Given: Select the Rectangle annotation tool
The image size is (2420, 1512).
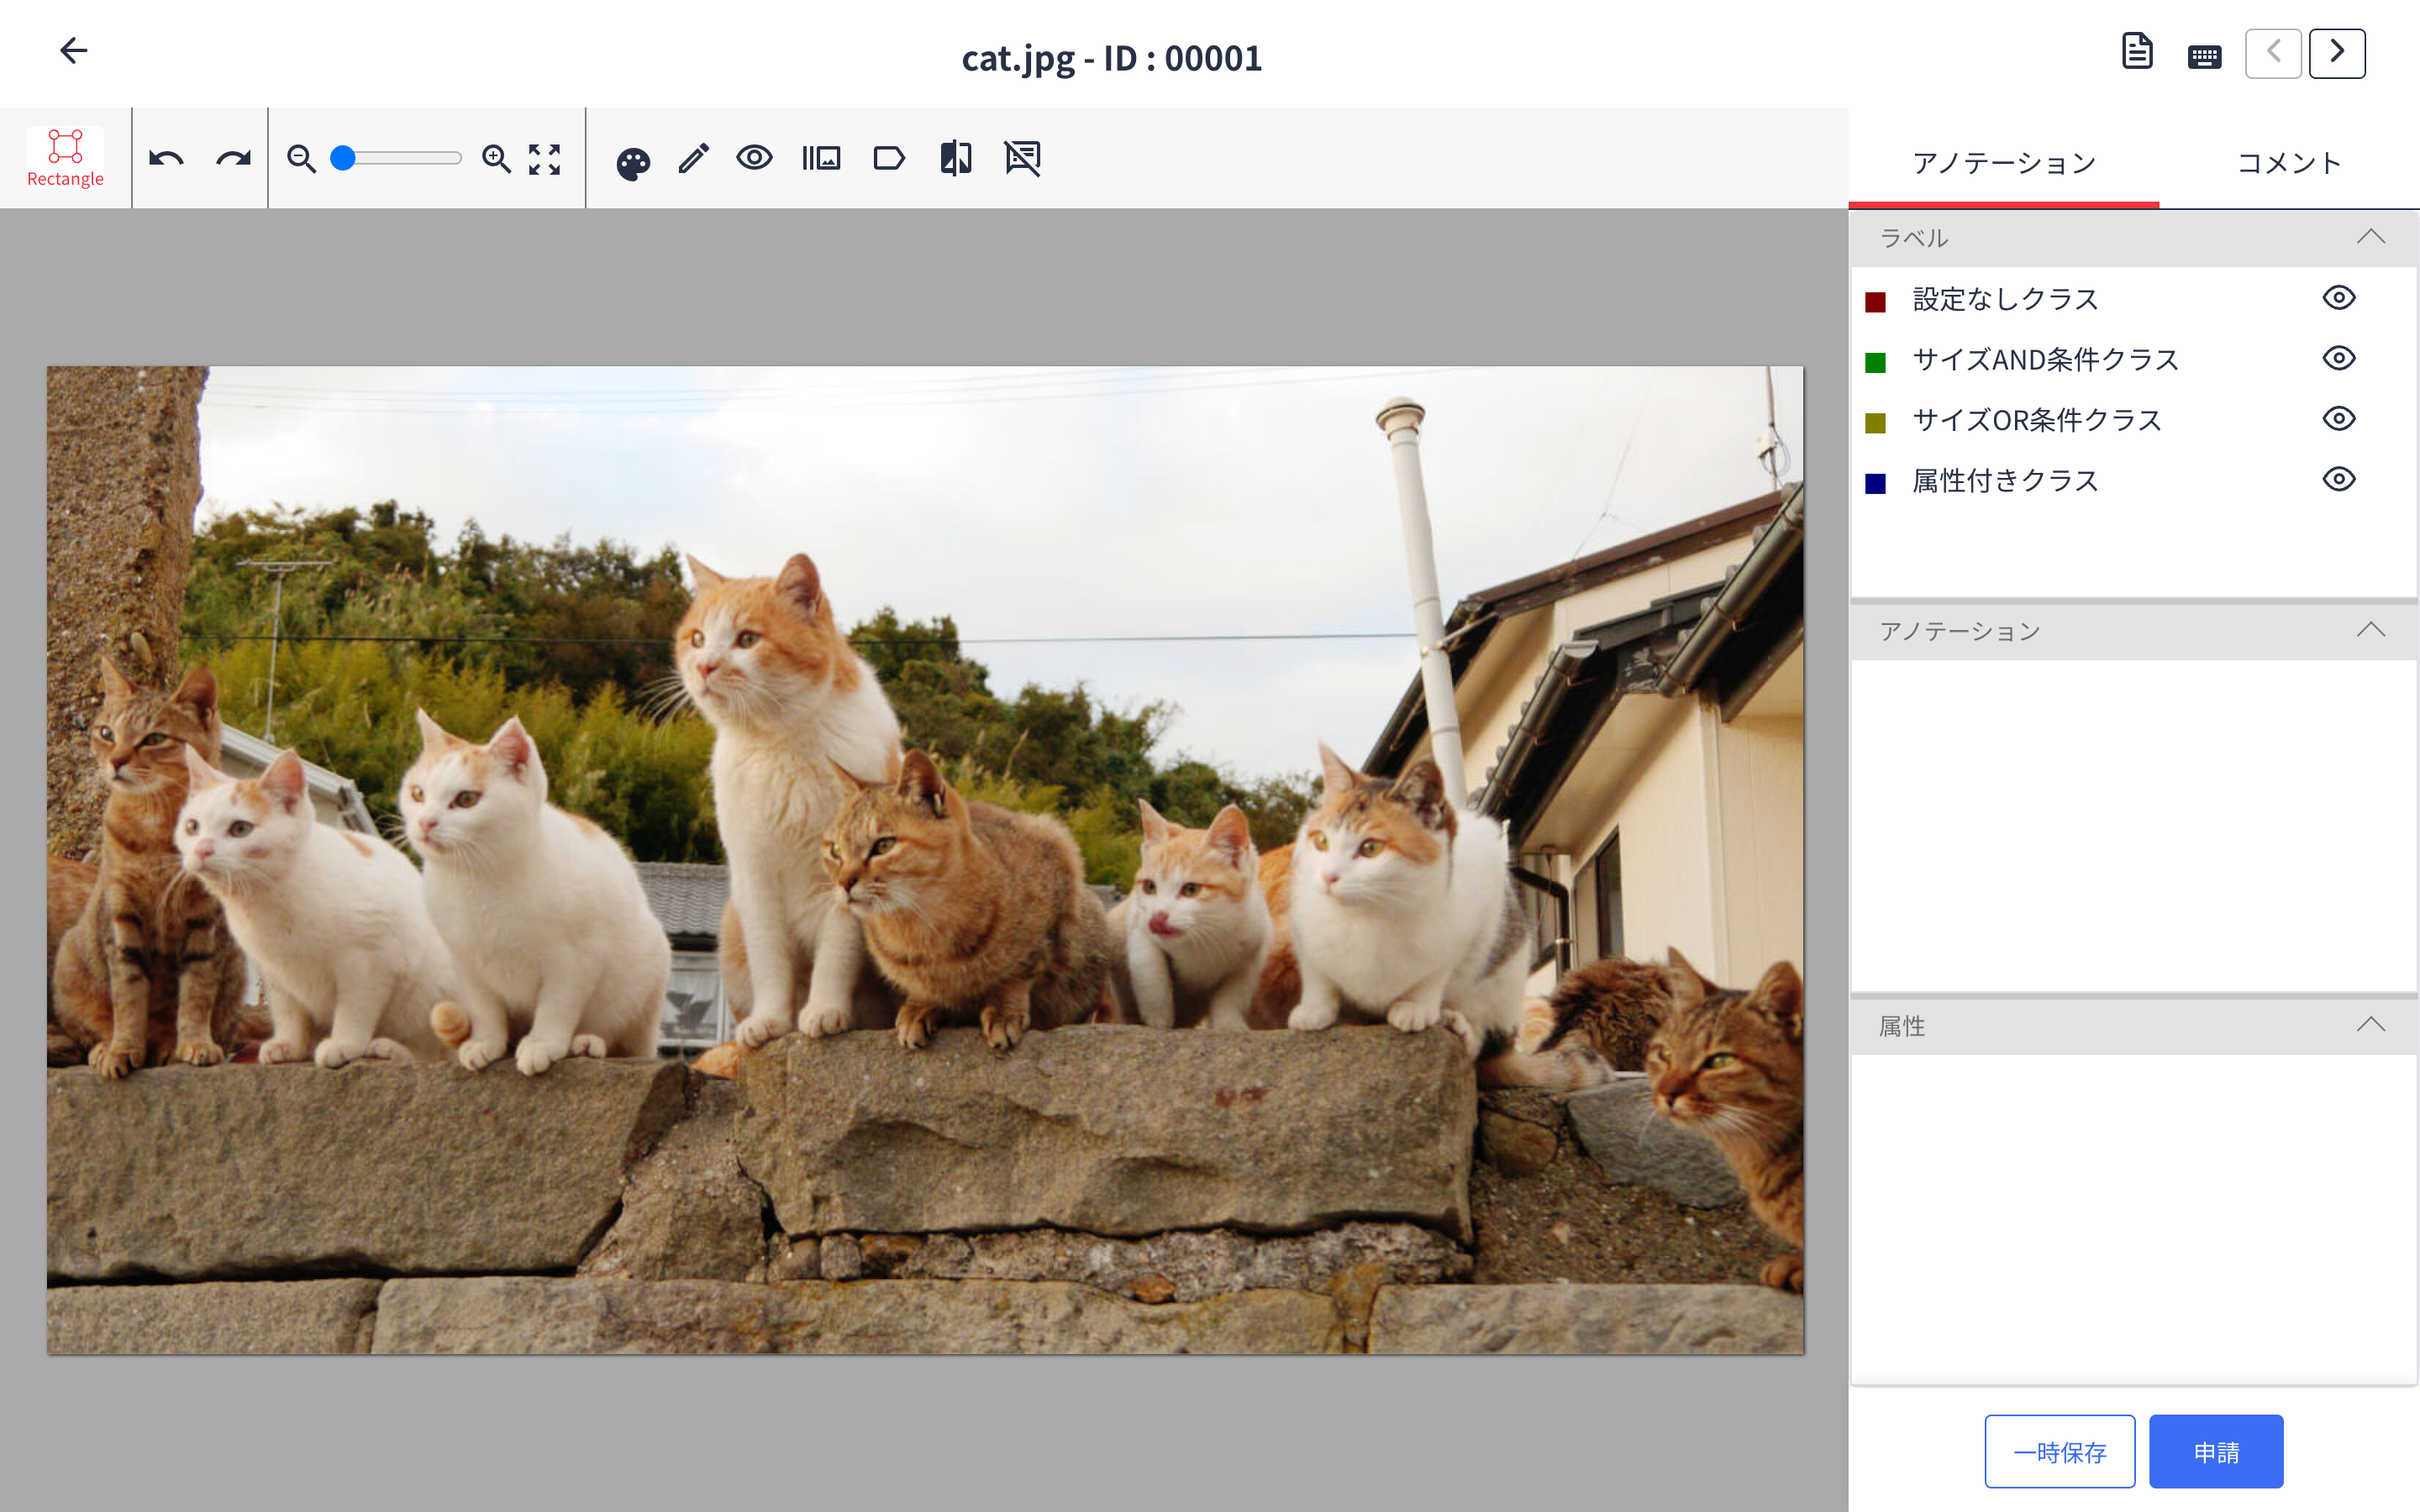Looking at the screenshot, I should pos(65,157).
